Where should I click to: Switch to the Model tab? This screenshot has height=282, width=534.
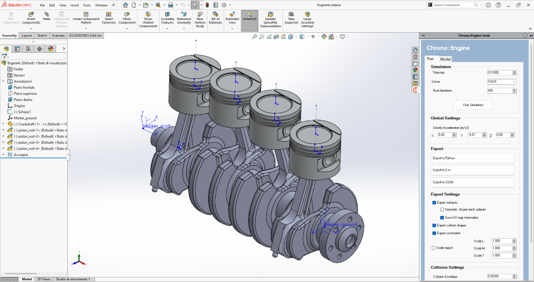[446, 59]
